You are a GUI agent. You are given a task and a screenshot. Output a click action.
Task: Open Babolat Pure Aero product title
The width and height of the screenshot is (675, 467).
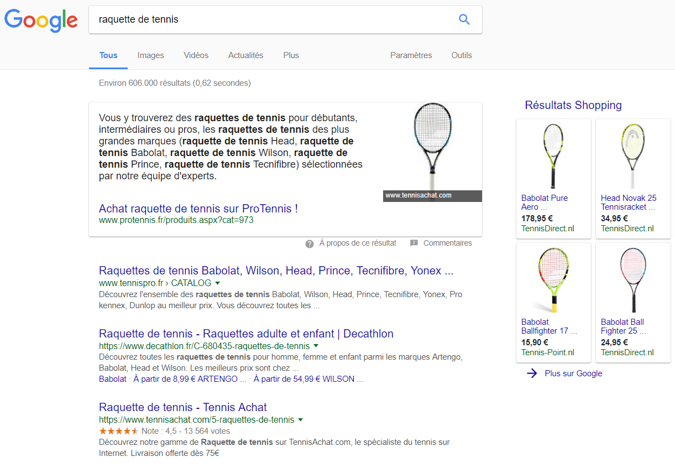pos(545,203)
